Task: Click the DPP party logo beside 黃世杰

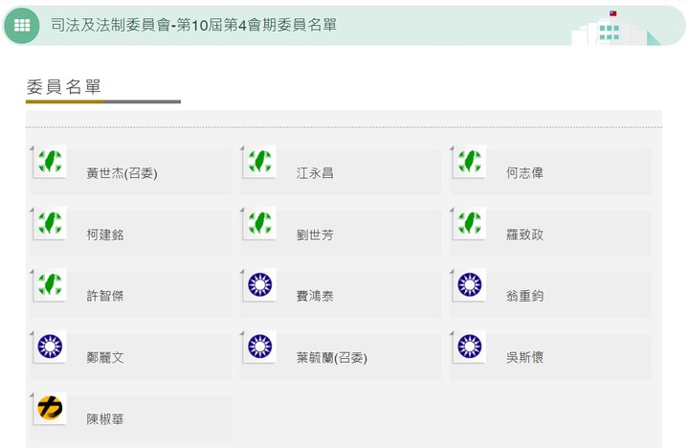Action: tap(50, 162)
